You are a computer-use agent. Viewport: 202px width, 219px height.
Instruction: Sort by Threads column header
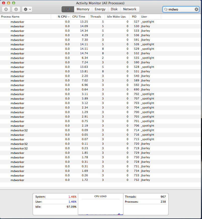pos(97,17)
